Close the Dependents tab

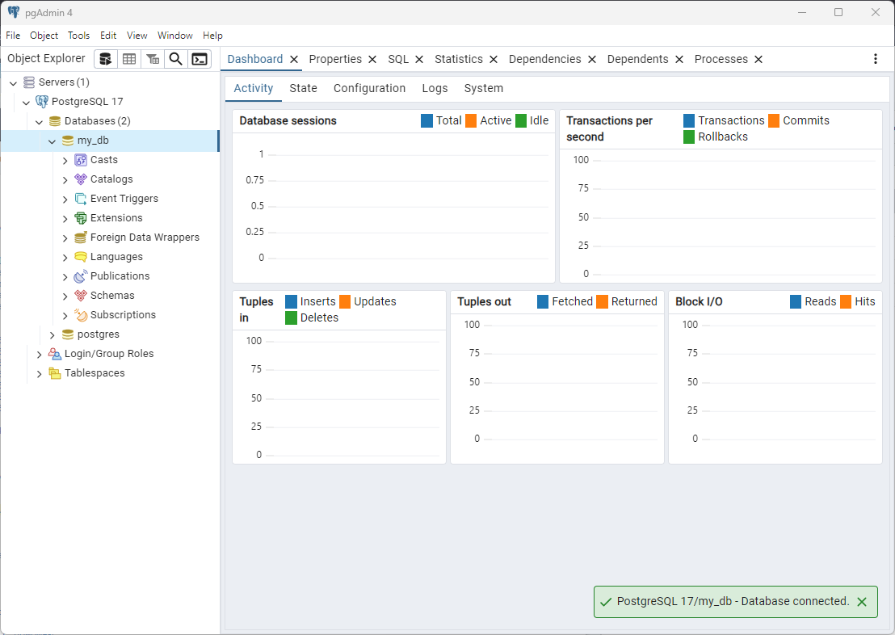click(x=679, y=60)
